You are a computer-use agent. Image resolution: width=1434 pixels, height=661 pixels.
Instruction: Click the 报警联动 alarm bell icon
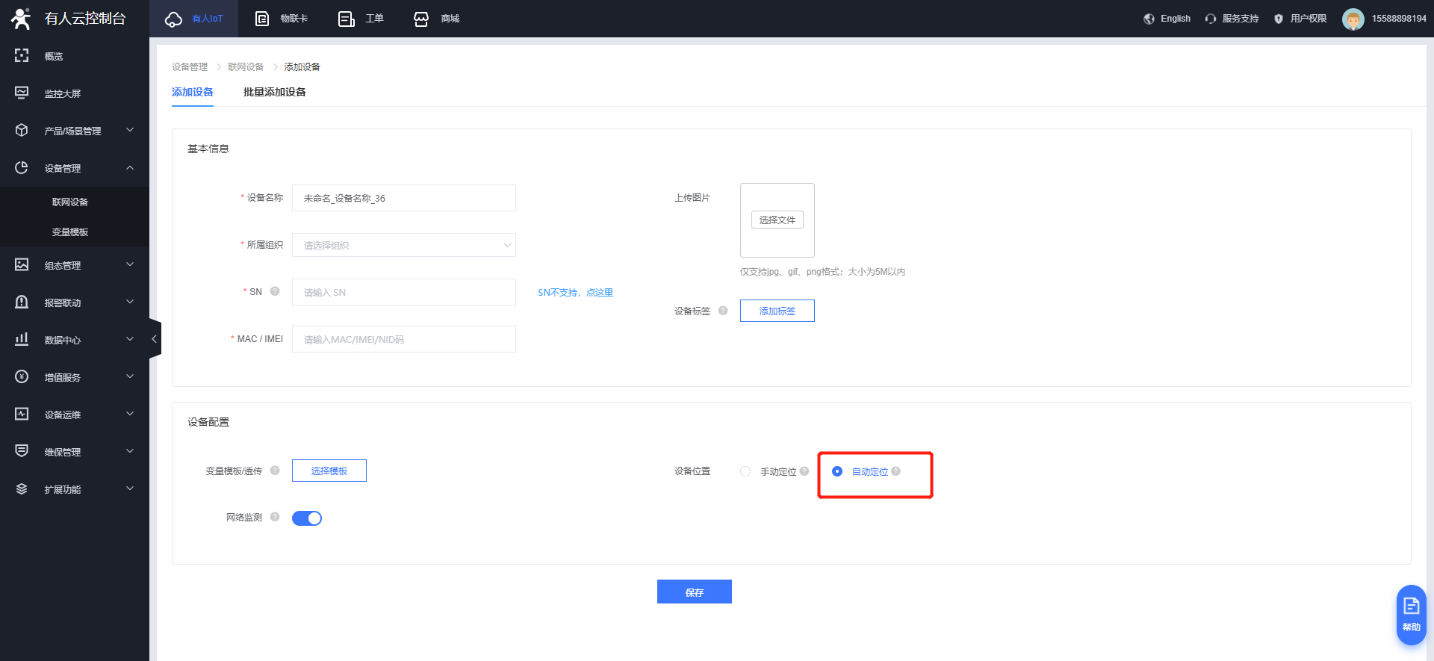(x=22, y=302)
